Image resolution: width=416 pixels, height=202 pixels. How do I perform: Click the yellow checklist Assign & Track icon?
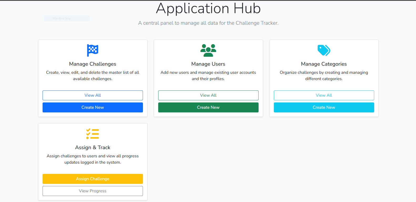(93, 134)
